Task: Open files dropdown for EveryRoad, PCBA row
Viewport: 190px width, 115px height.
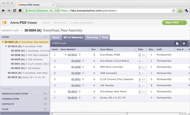Action: 142,55
